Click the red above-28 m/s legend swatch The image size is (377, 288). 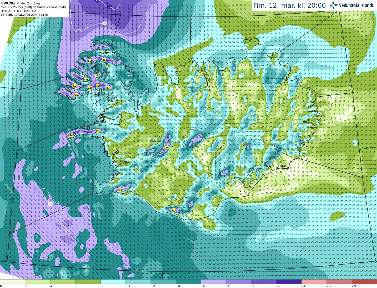(364, 282)
